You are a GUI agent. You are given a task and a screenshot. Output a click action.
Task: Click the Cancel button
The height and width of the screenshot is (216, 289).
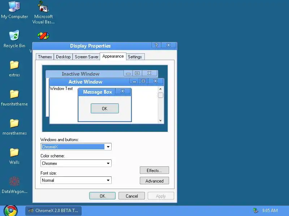pos(131,196)
